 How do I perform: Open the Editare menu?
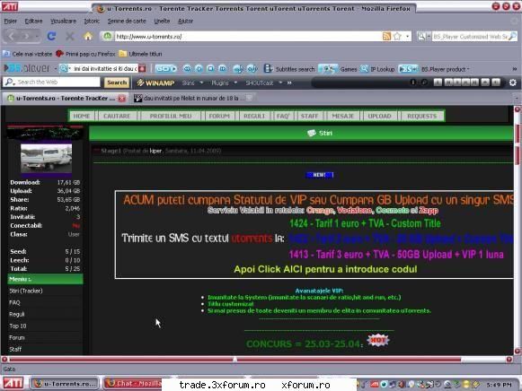[33, 21]
